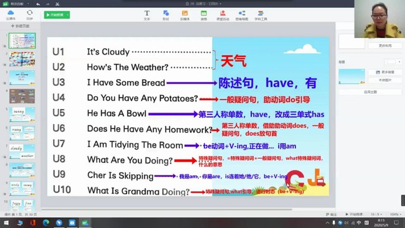Open the Cloud Courseware (云课件) icon
Image resolution: width=405 pixels, height=228 pixels.
pos(11,15)
